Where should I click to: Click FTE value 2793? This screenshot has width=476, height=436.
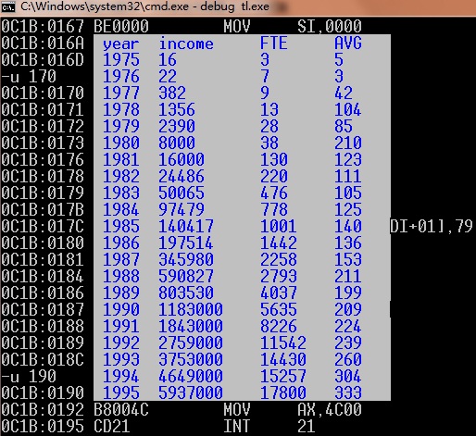click(279, 276)
